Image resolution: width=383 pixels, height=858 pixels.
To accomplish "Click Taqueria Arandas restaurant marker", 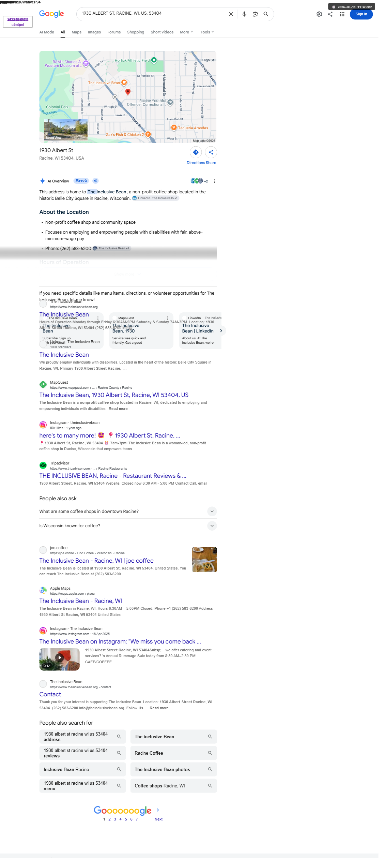I will tap(174, 128).
